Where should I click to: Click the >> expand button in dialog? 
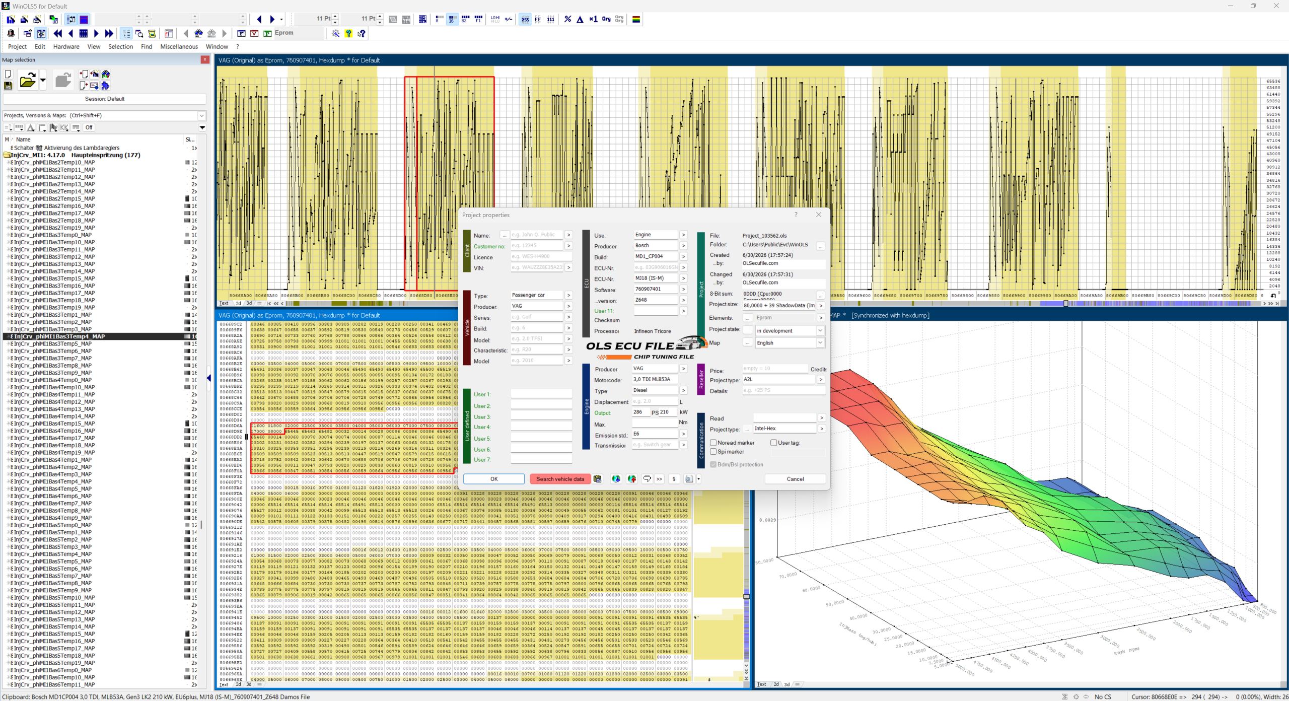pyautogui.click(x=659, y=479)
